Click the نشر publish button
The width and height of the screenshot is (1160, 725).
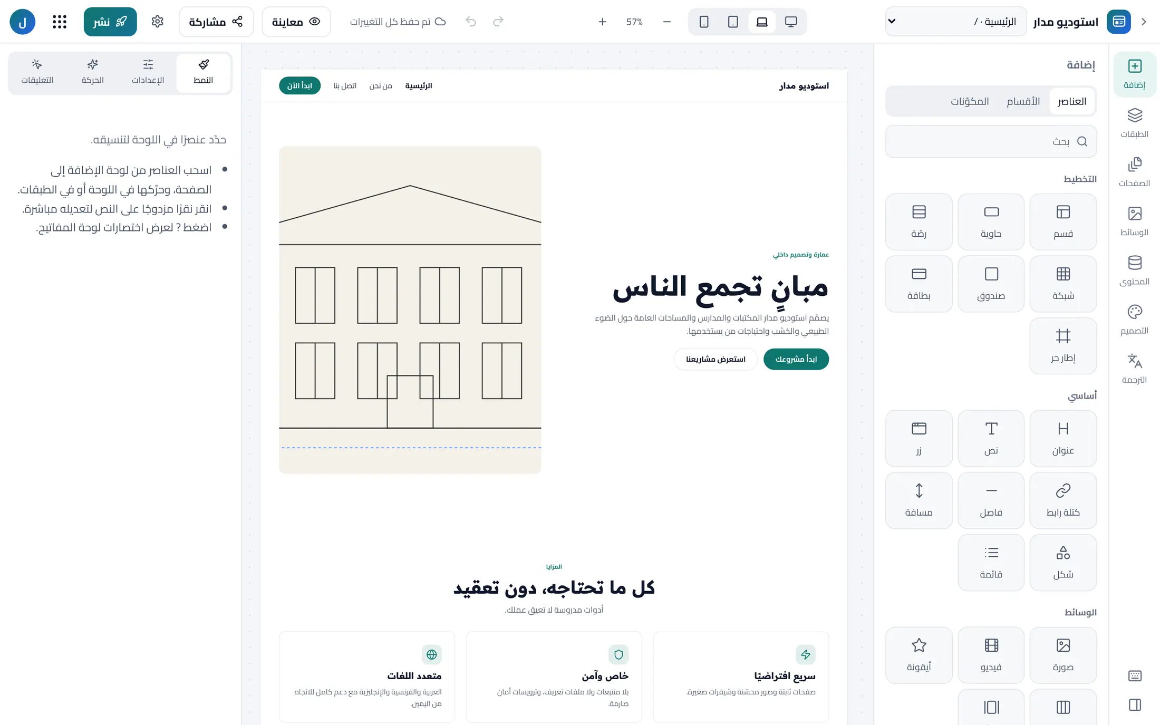[110, 22]
